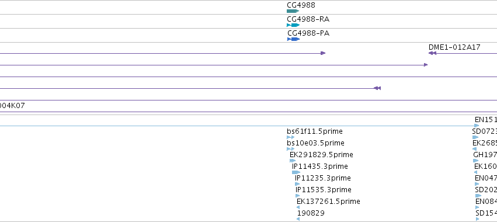
Task: Select the long light-blue EST span line
Action: coord(239,126)
